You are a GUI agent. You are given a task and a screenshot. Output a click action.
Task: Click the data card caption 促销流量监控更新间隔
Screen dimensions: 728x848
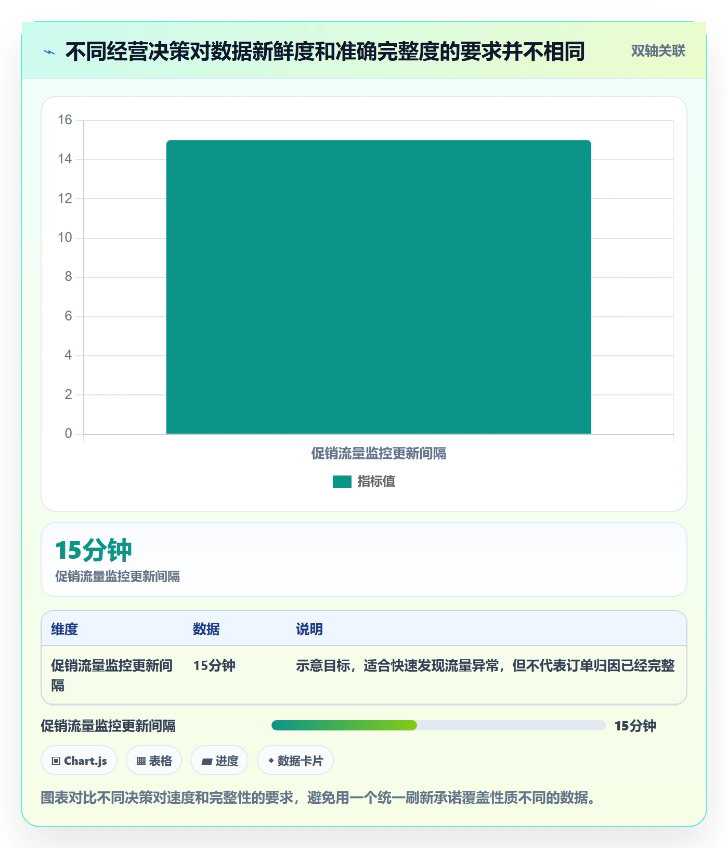click(118, 576)
